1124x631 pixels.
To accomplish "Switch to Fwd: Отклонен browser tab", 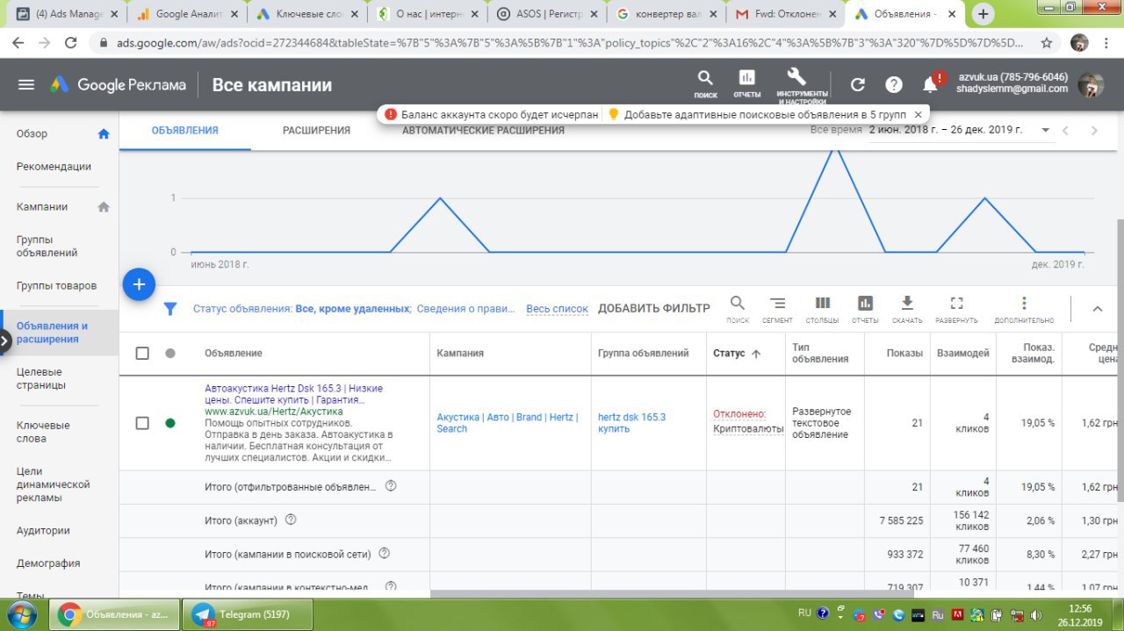I will pos(784,14).
